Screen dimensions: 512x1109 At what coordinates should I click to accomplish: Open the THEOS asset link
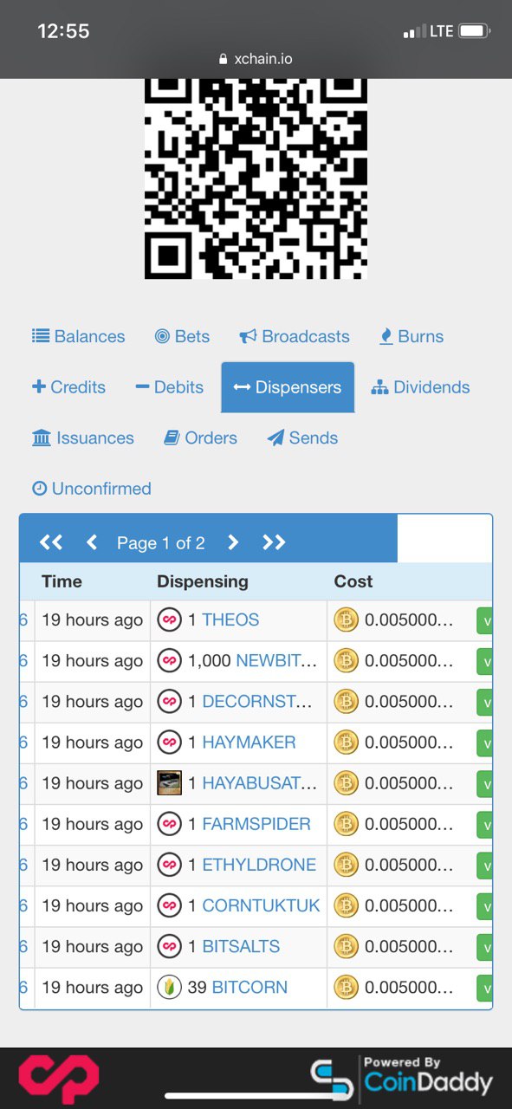pyautogui.click(x=230, y=619)
